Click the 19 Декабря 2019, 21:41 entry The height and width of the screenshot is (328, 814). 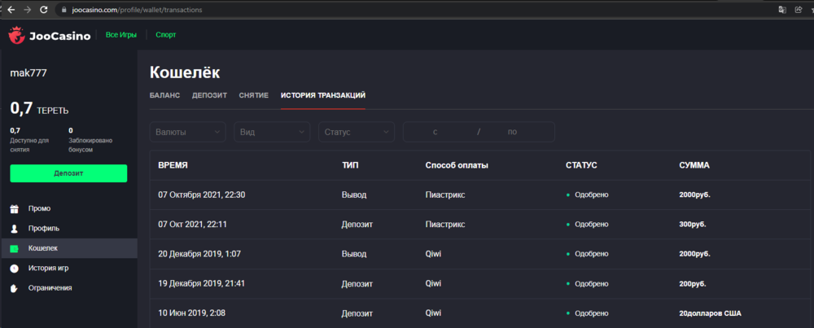(201, 284)
